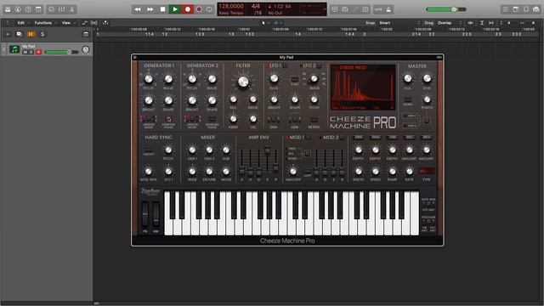The width and height of the screenshot is (544, 306).
Task: Open the Inspector button in control bar
Action: pyautogui.click(x=18, y=9)
